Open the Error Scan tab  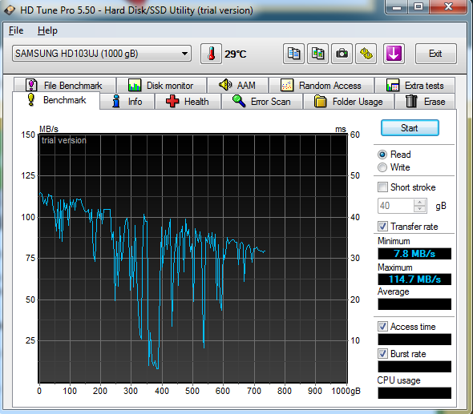pyautogui.click(x=262, y=102)
